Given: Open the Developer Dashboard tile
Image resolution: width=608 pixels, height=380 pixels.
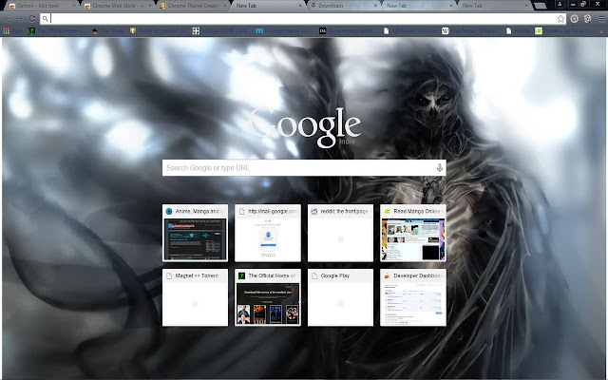Looking at the screenshot, I should click(x=413, y=297).
